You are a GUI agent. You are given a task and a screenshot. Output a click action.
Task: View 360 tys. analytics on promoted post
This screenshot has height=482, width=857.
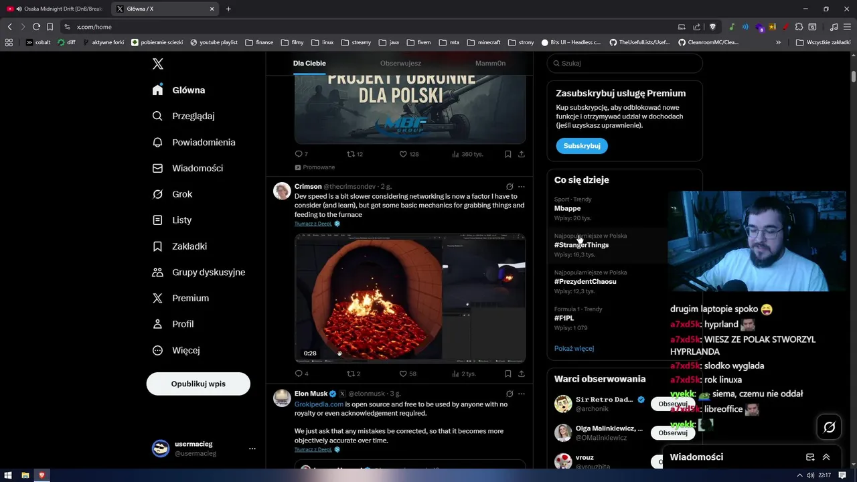467,154
